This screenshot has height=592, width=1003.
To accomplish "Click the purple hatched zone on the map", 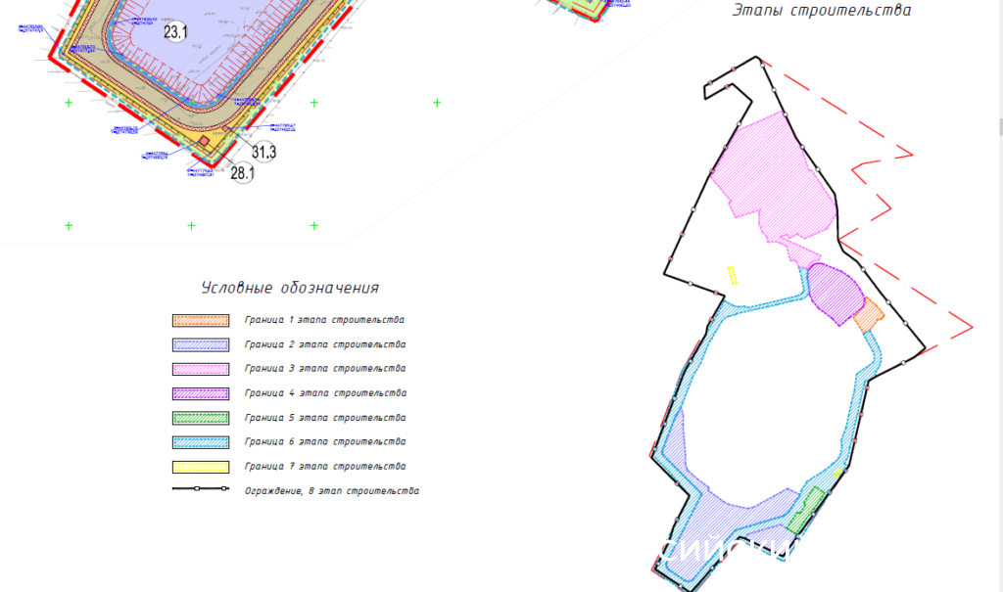I will 835,293.
